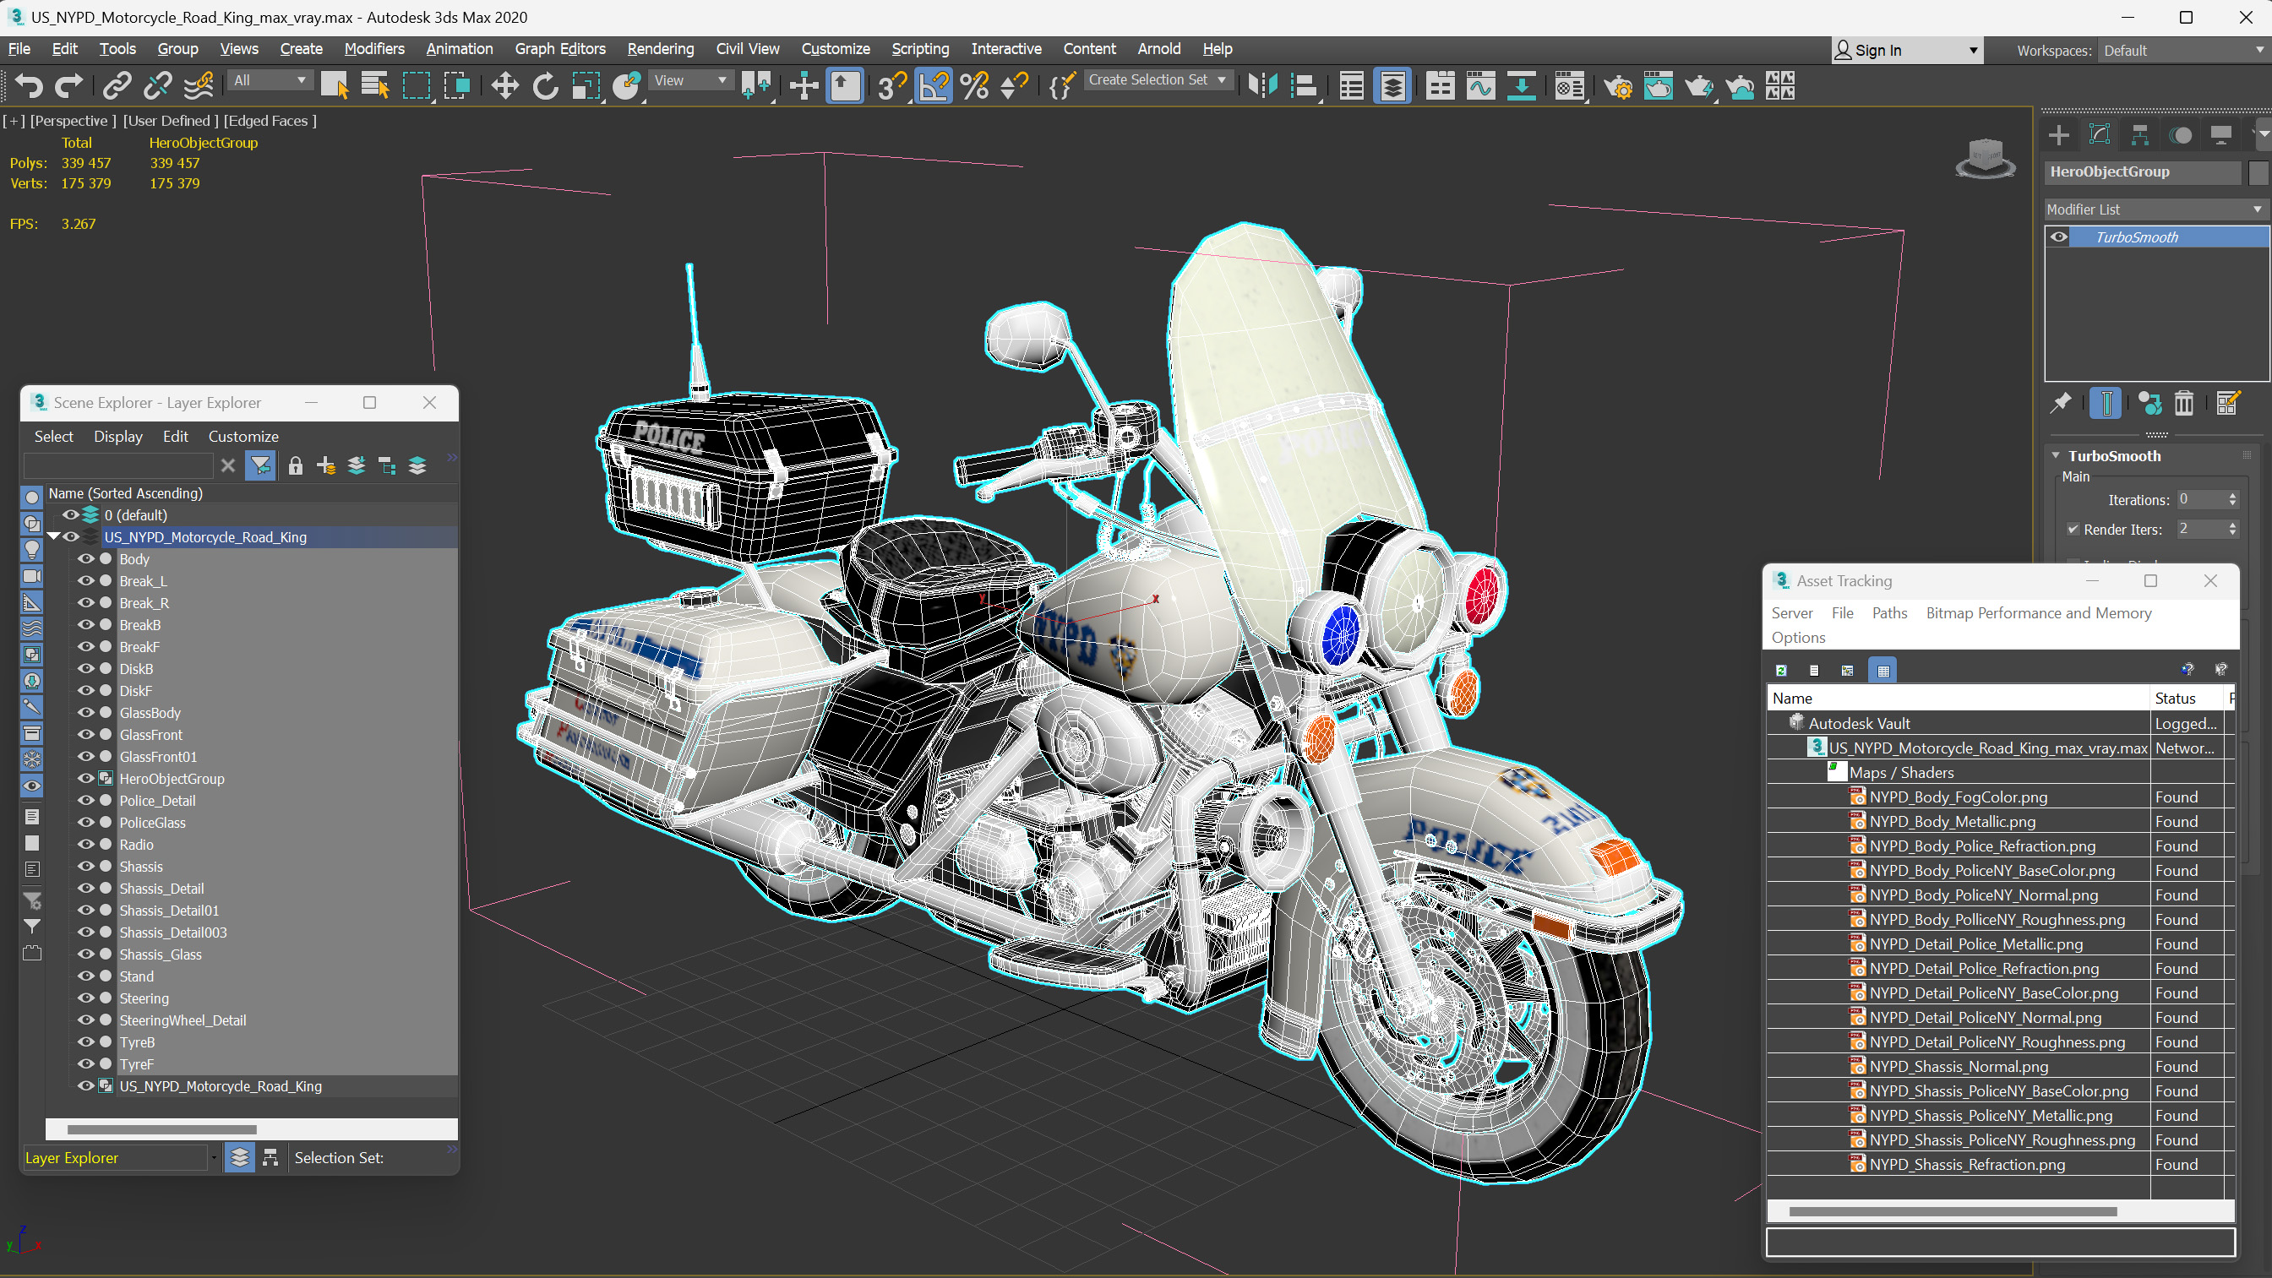
Task: Select the Select and Rotate tool
Action: [x=546, y=85]
